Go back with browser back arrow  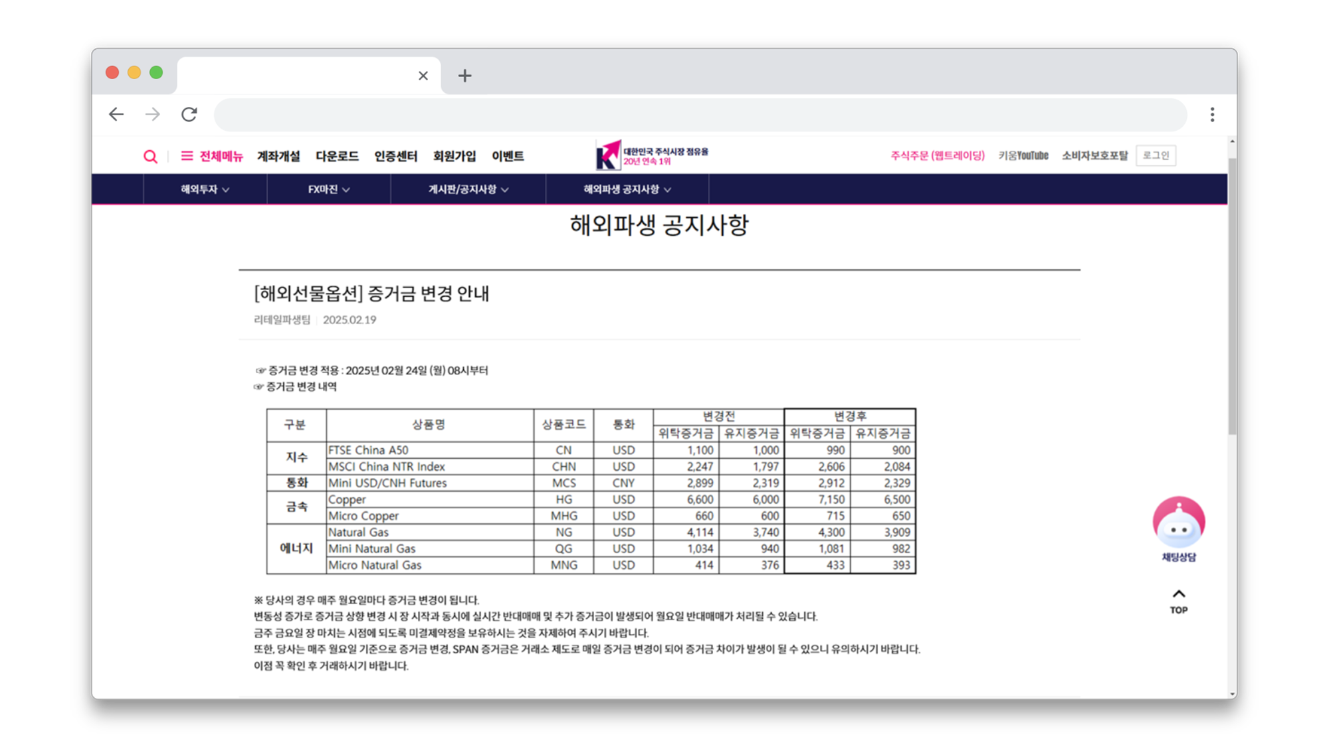click(116, 115)
